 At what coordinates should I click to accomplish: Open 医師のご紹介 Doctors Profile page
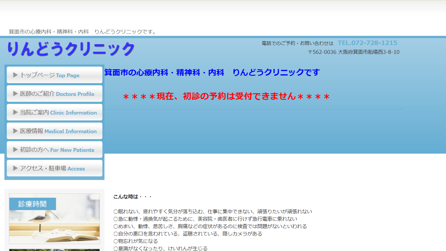pyautogui.click(x=54, y=94)
